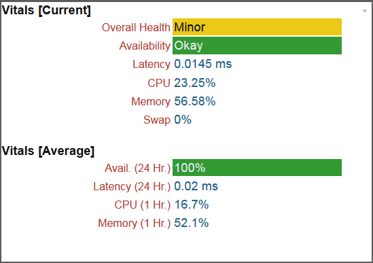Open the Overall Health label link
The width and height of the screenshot is (373, 263).
pos(136,27)
